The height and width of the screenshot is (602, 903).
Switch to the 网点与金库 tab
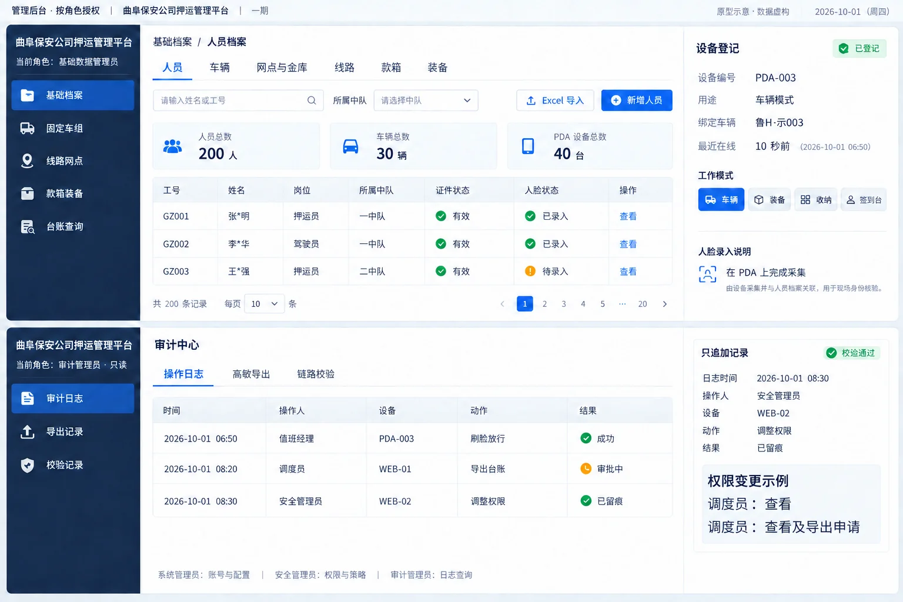pos(282,68)
